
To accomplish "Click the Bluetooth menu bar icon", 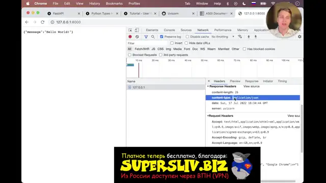I will coord(228,4).
